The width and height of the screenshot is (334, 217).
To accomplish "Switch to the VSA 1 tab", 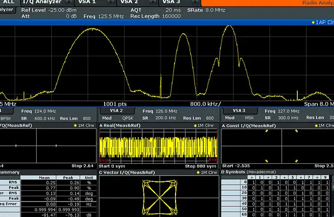I will (87, 2).
